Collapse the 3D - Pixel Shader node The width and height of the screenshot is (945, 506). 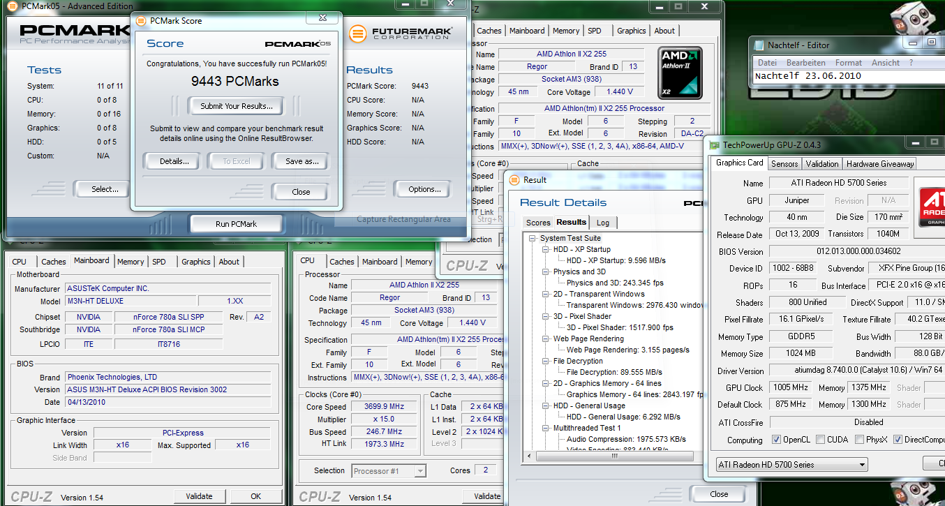546,316
